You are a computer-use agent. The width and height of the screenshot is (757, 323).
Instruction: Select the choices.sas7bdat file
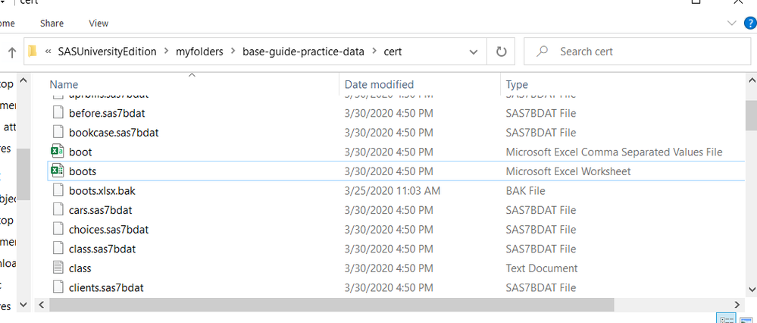pyautogui.click(x=108, y=229)
